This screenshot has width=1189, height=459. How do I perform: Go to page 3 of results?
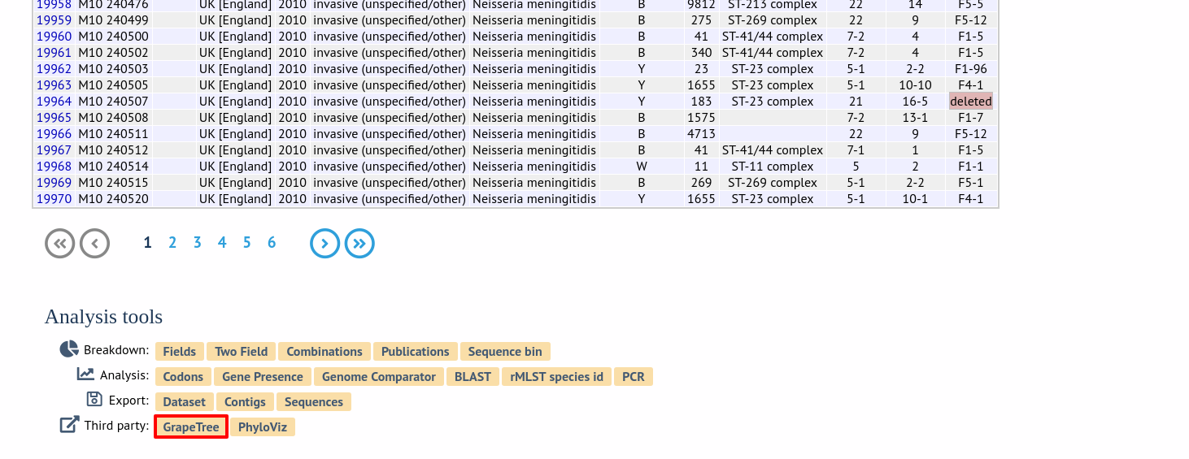pyautogui.click(x=197, y=242)
